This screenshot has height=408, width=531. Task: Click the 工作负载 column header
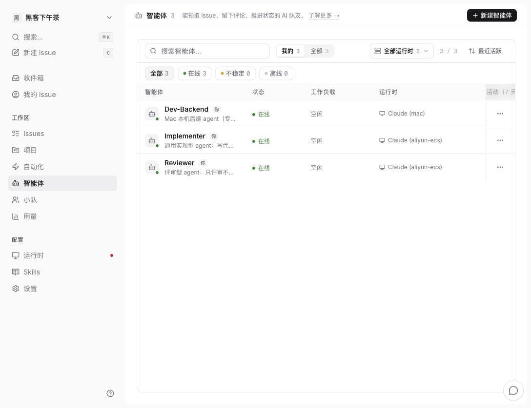click(323, 92)
